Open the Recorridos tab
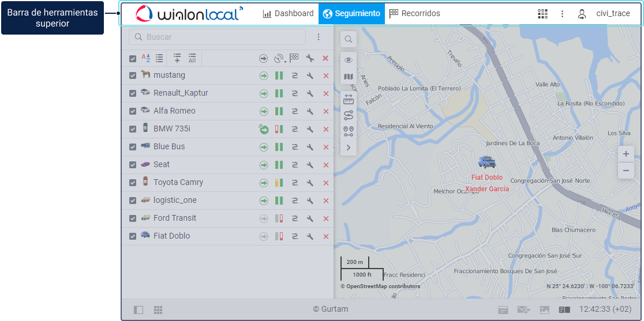The image size is (644, 321). coord(415,13)
